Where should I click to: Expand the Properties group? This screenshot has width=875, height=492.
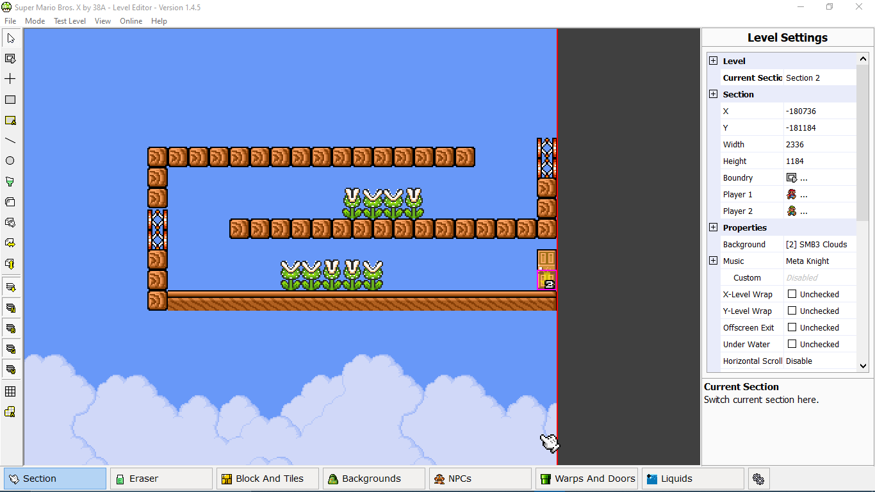(713, 227)
